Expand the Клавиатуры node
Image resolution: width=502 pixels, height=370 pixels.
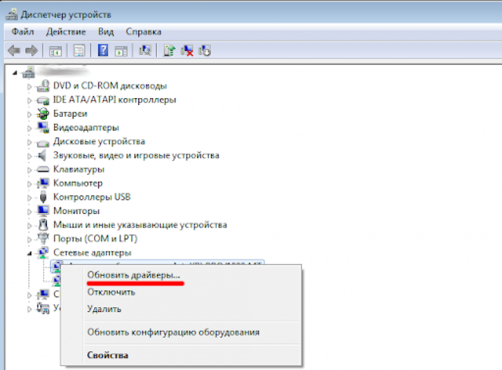coord(29,170)
